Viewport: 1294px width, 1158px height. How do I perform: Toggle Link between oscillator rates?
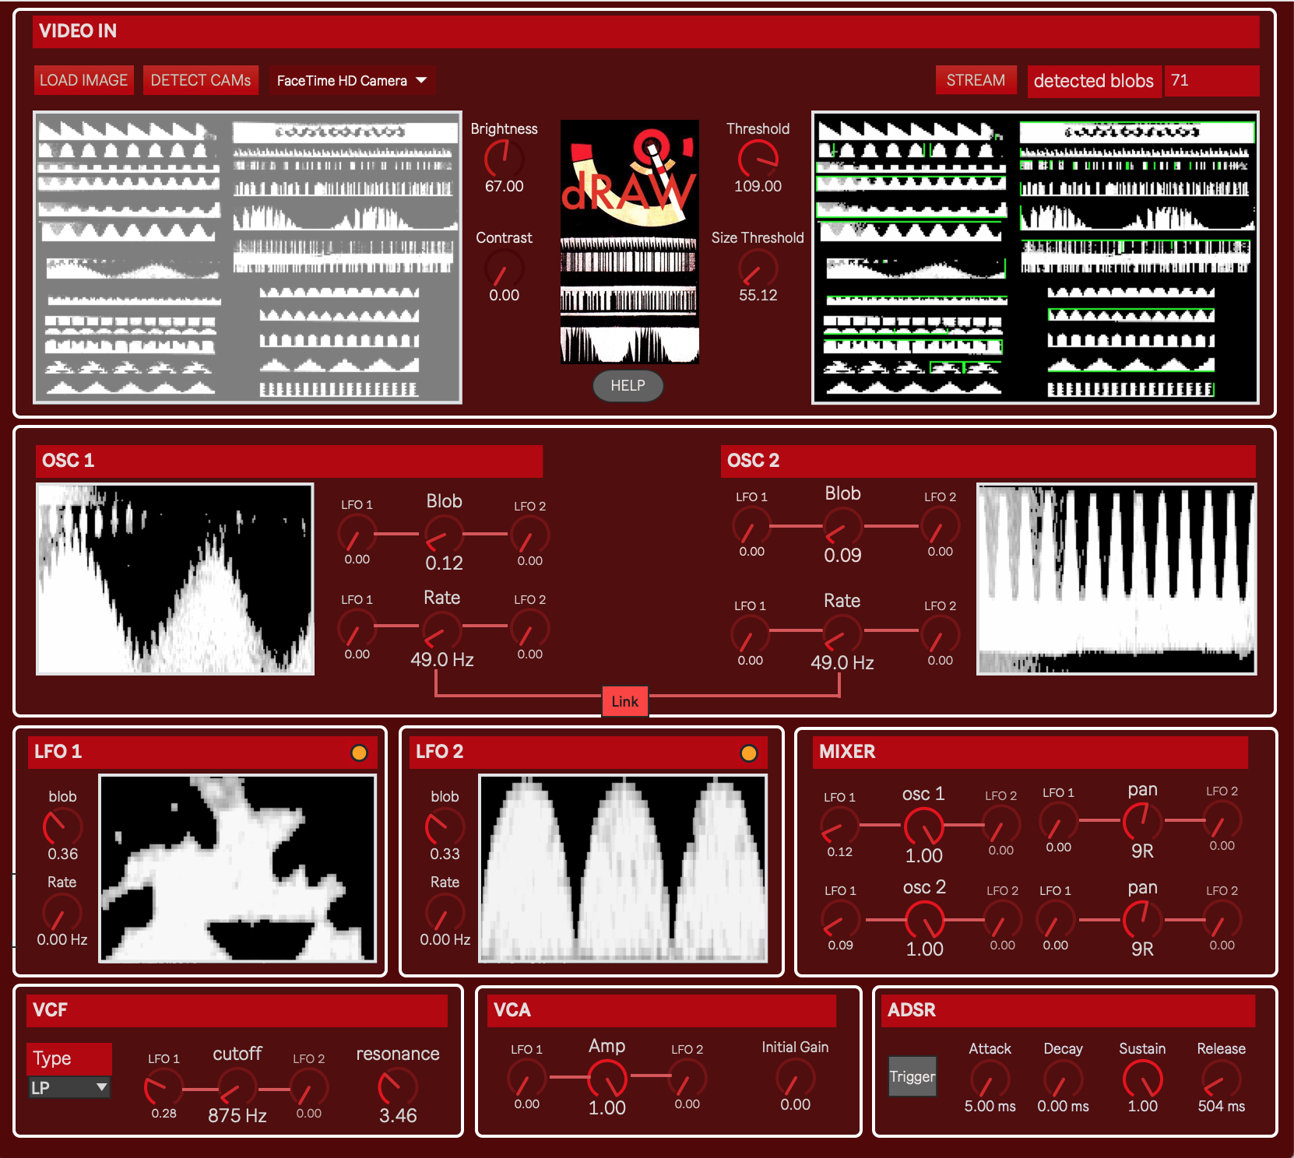(x=624, y=701)
